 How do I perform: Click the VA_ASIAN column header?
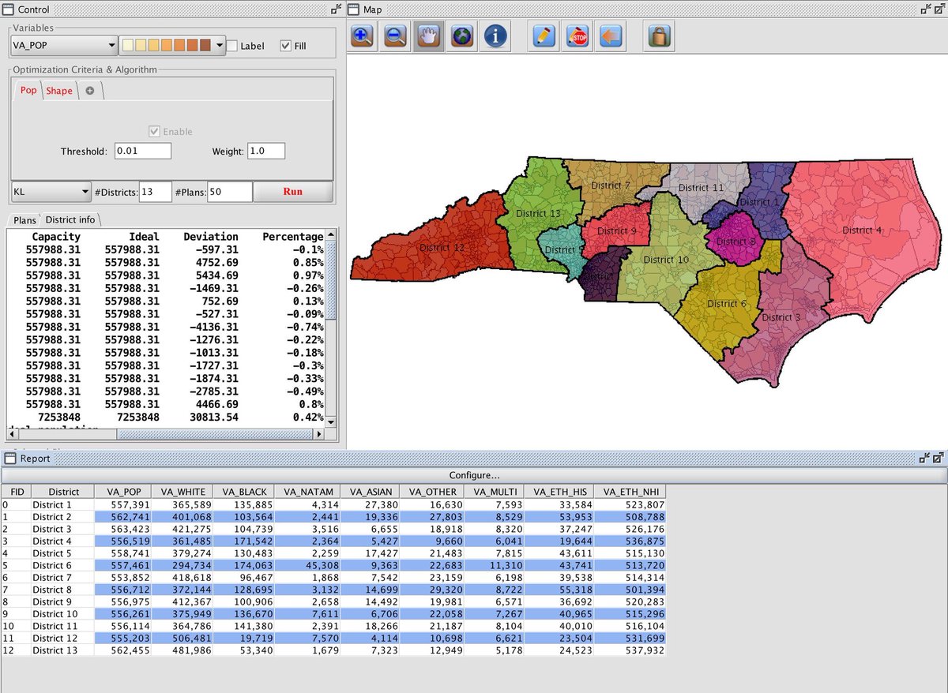(371, 492)
